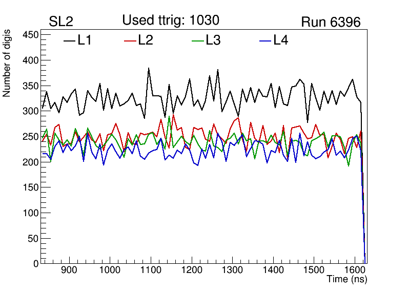Screen dimensions: 408x293
Task: Click the "Run 6396" label
Action: point(331,22)
